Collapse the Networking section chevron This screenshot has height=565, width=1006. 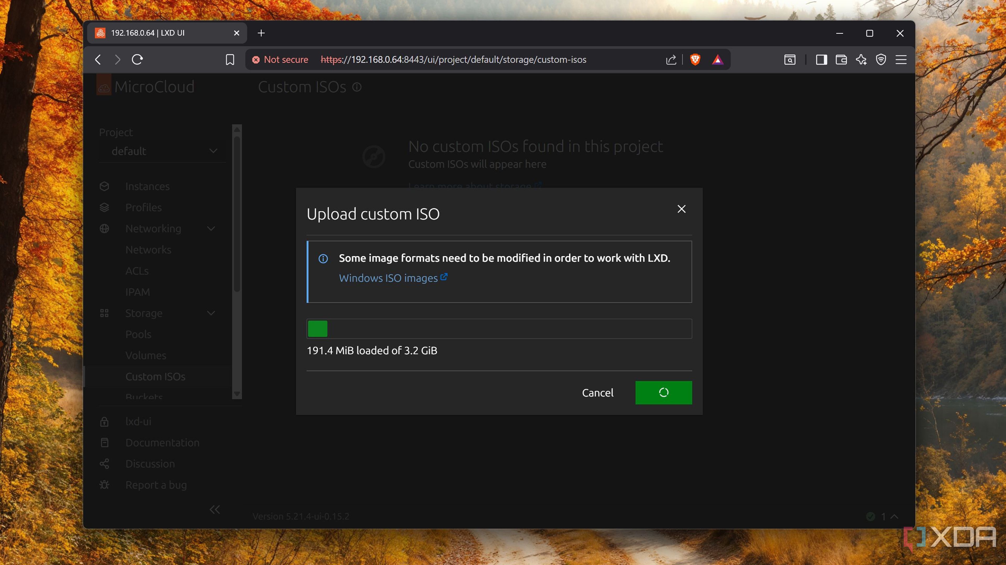[211, 229]
